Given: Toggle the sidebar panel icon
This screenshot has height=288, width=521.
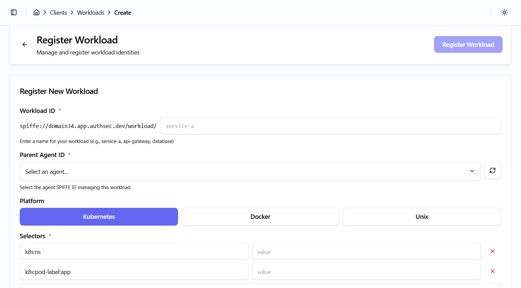Looking at the screenshot, I should (14, 12).
